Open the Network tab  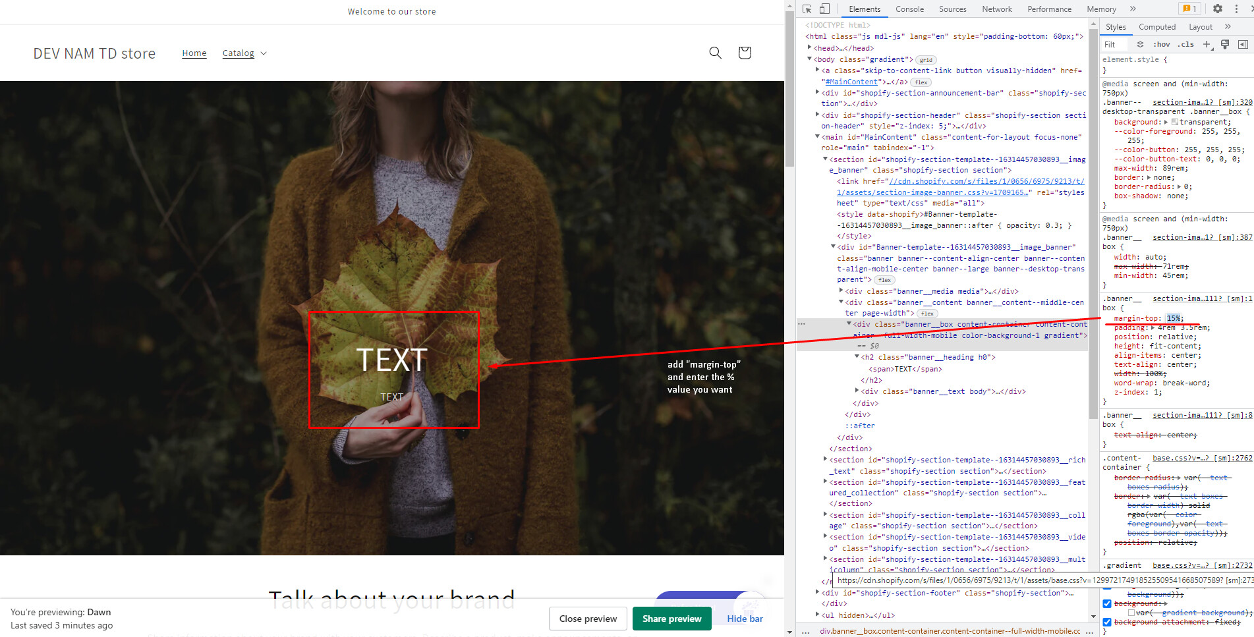tap(997, 9)
